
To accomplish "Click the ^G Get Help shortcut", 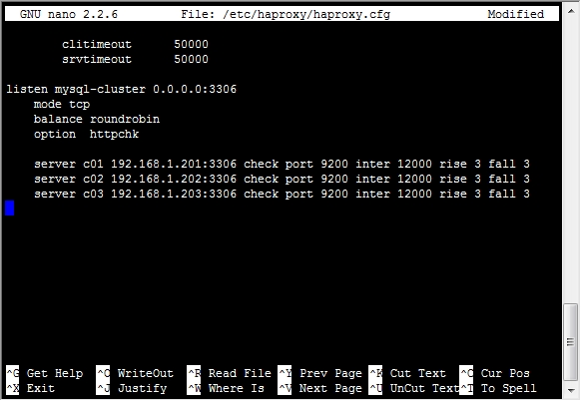I will tap(45, 373).
